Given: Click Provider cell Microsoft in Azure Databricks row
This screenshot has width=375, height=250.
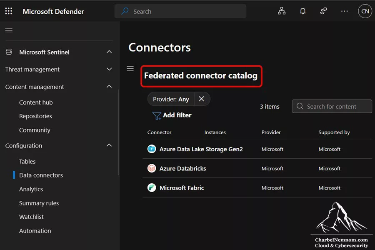Looking at the screenshot, I should coord(272,168).
